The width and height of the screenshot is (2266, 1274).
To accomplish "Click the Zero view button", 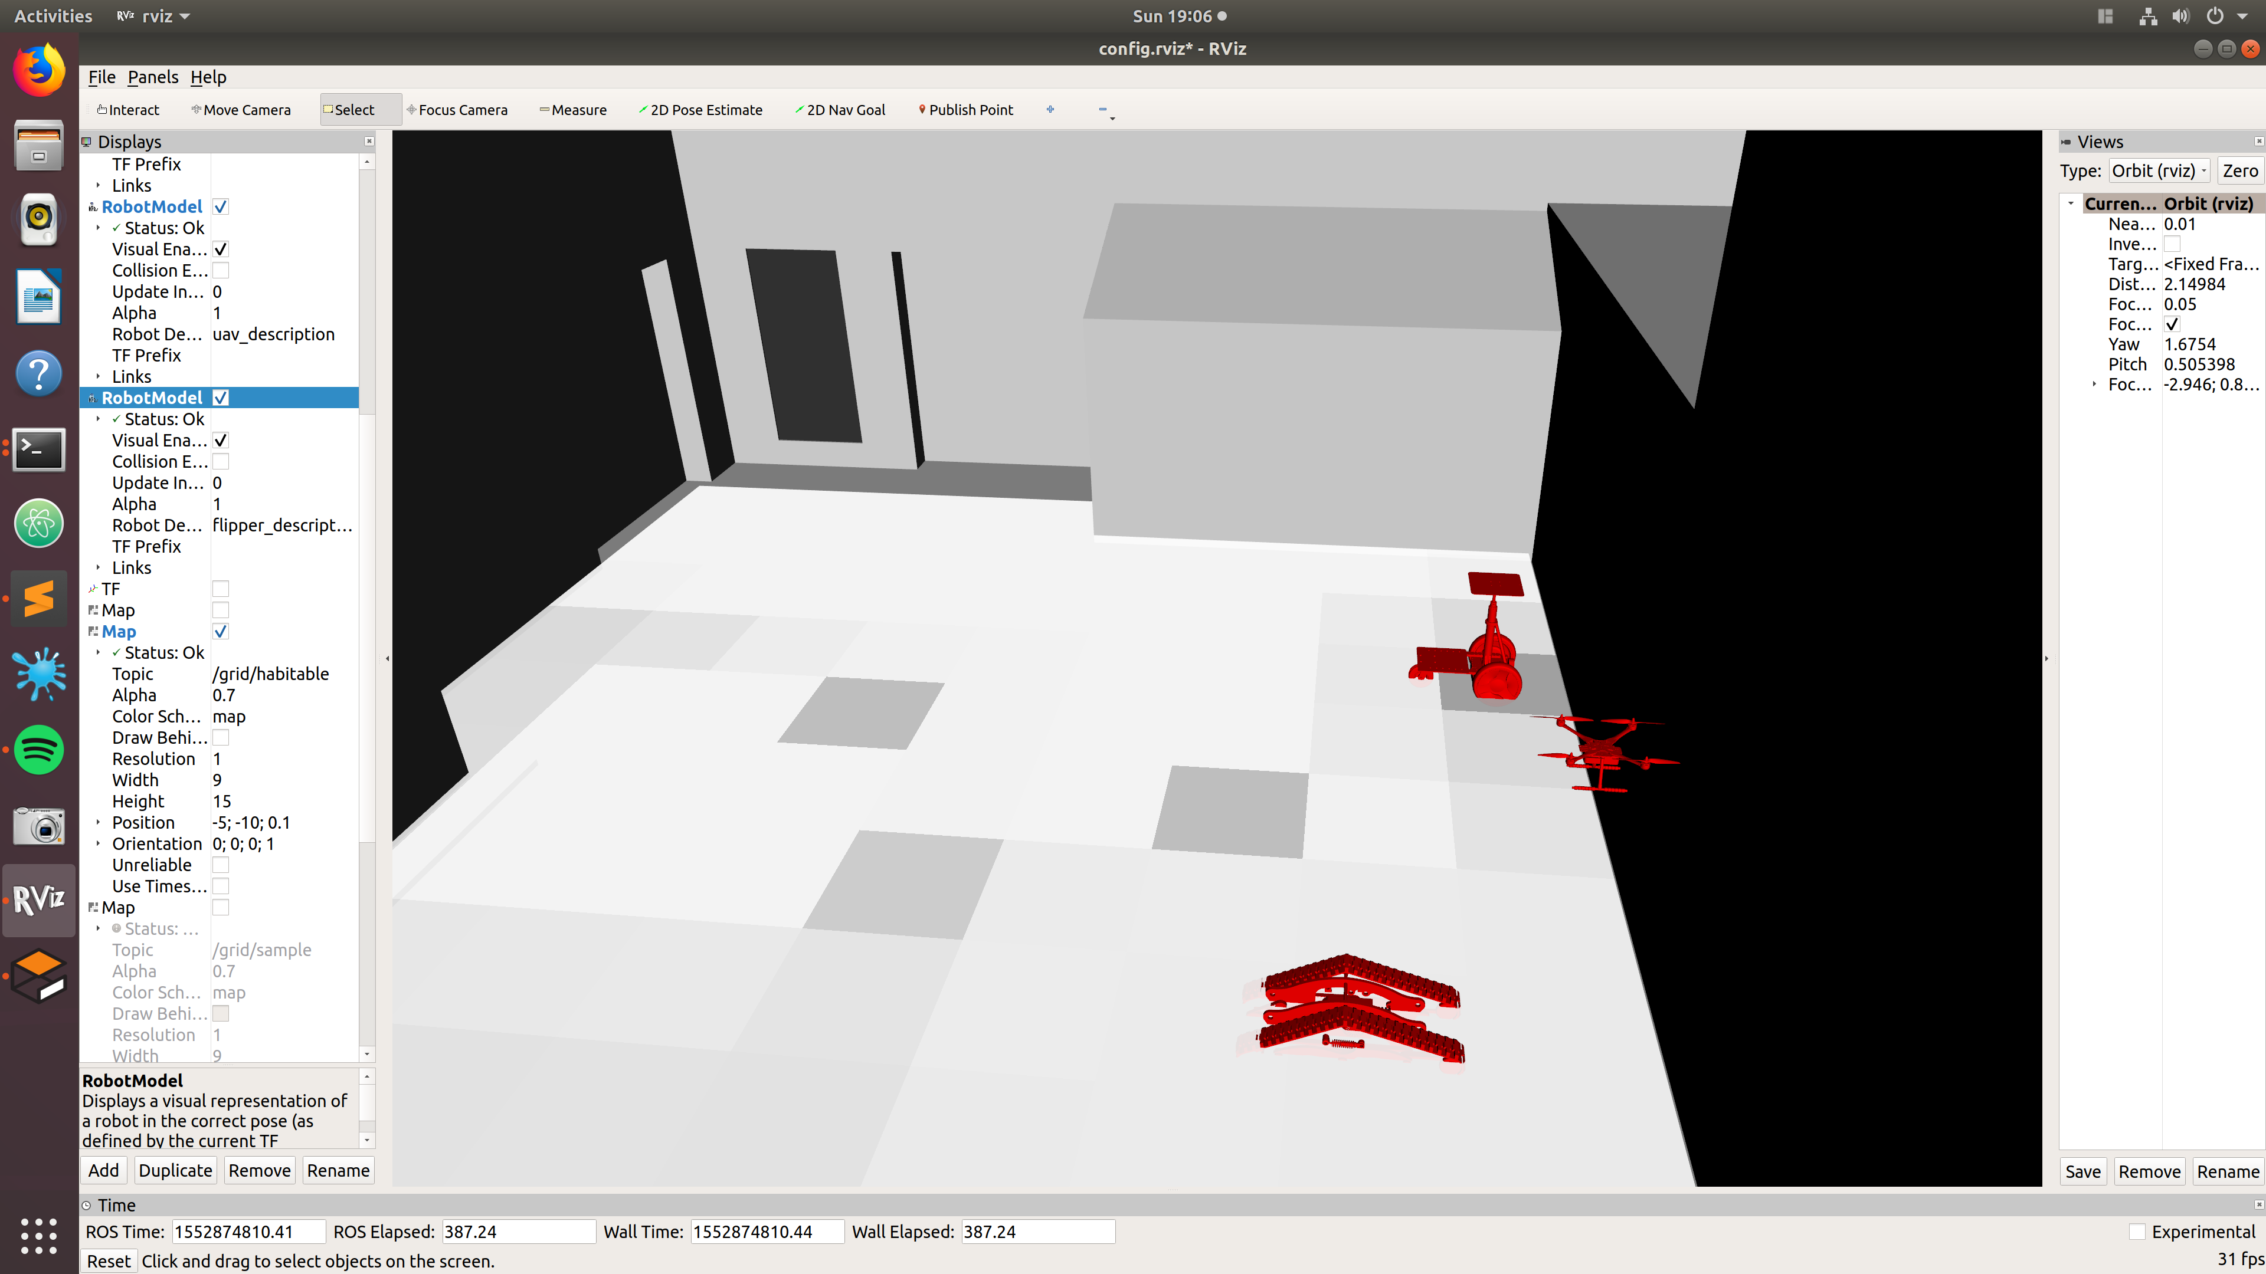I will [x=2239, y=170].
